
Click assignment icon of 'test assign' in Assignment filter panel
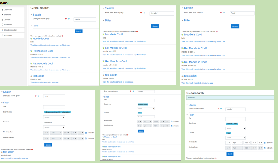[2, 152]
